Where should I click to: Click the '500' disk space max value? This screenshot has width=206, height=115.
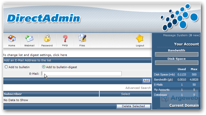(x=194, y=74)
